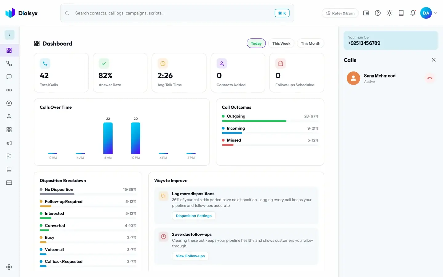Open the megaphone Campaigns icon in the sidebar
Viewport: 443px width, 277px height.
[9, 143]
